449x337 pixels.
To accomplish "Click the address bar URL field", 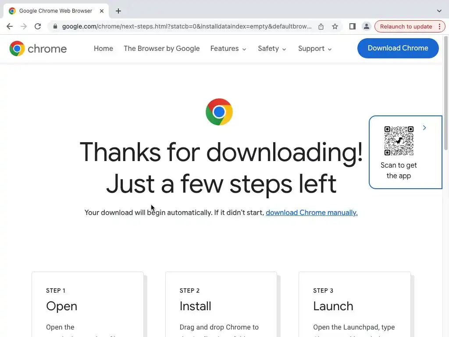I will pos(187,26).
